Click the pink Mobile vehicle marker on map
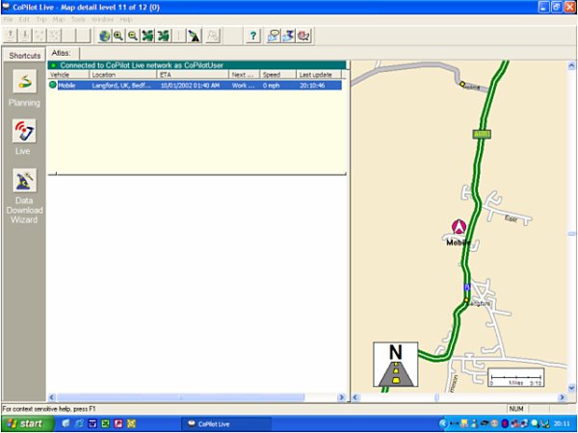 point(459,227)
